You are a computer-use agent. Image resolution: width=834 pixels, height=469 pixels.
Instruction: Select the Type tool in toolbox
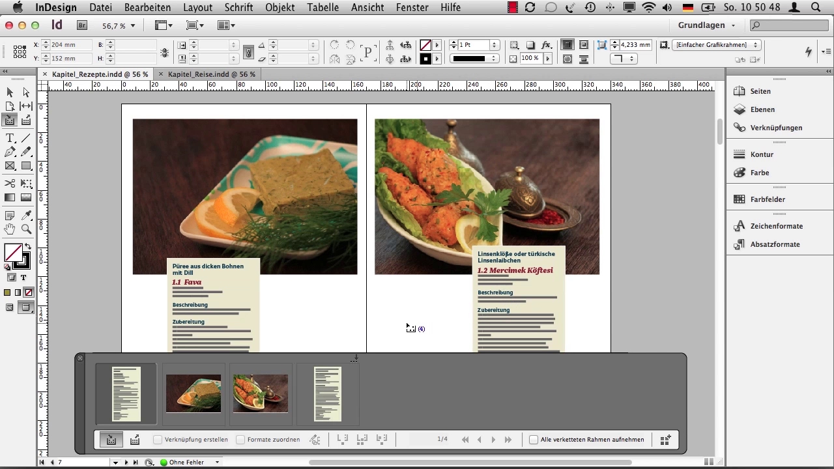(x=10, y=138)
